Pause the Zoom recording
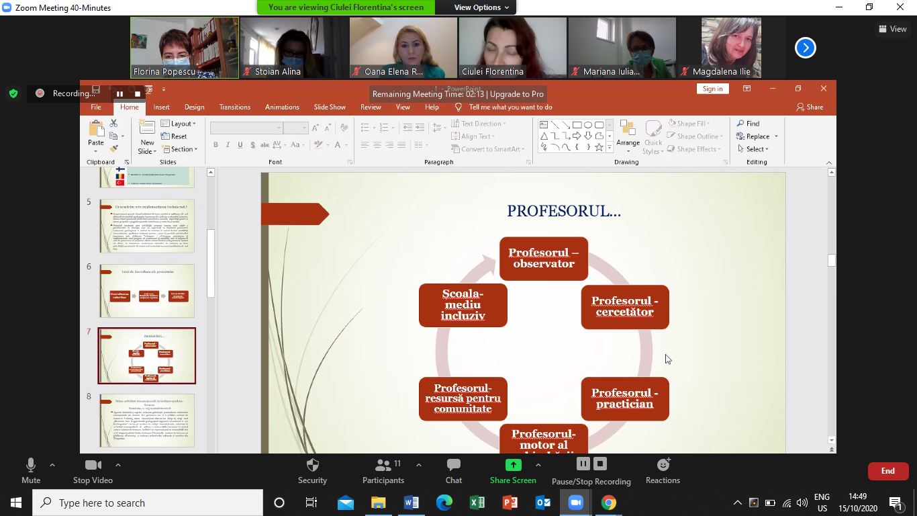This screenshot has height=516, width=917. pos(583,464)
